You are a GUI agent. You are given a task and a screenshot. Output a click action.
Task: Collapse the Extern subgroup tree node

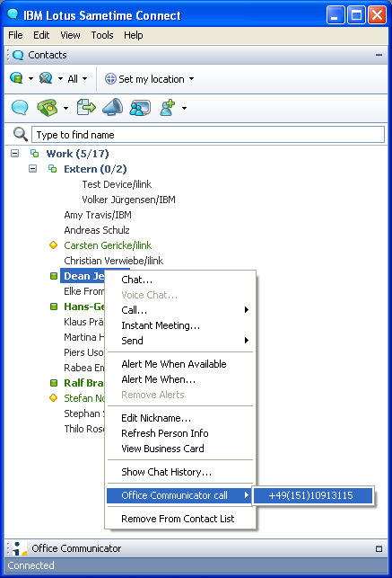[x=32, y=168]
